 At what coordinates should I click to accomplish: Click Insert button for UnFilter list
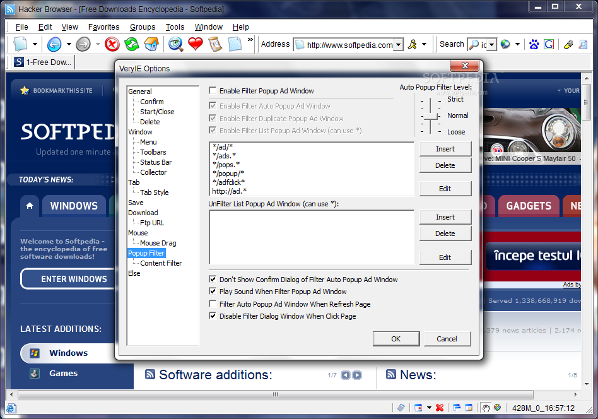(x=445, y=217)
